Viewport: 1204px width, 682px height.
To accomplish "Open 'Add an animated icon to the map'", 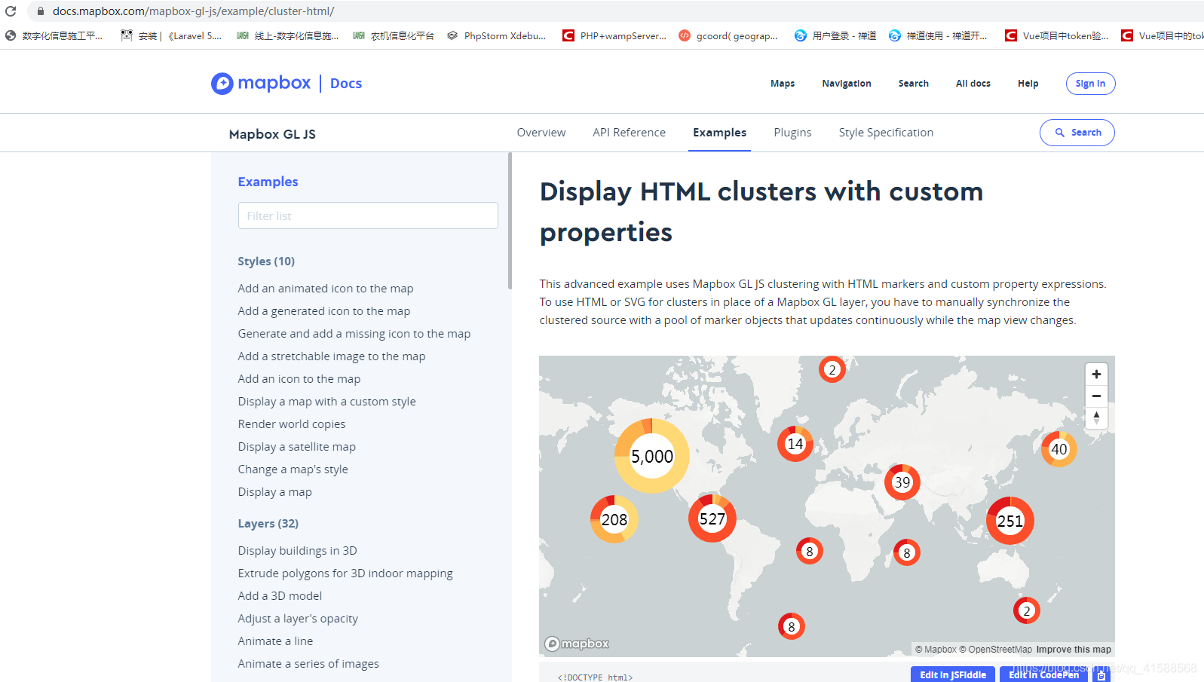I will [326, 288].
